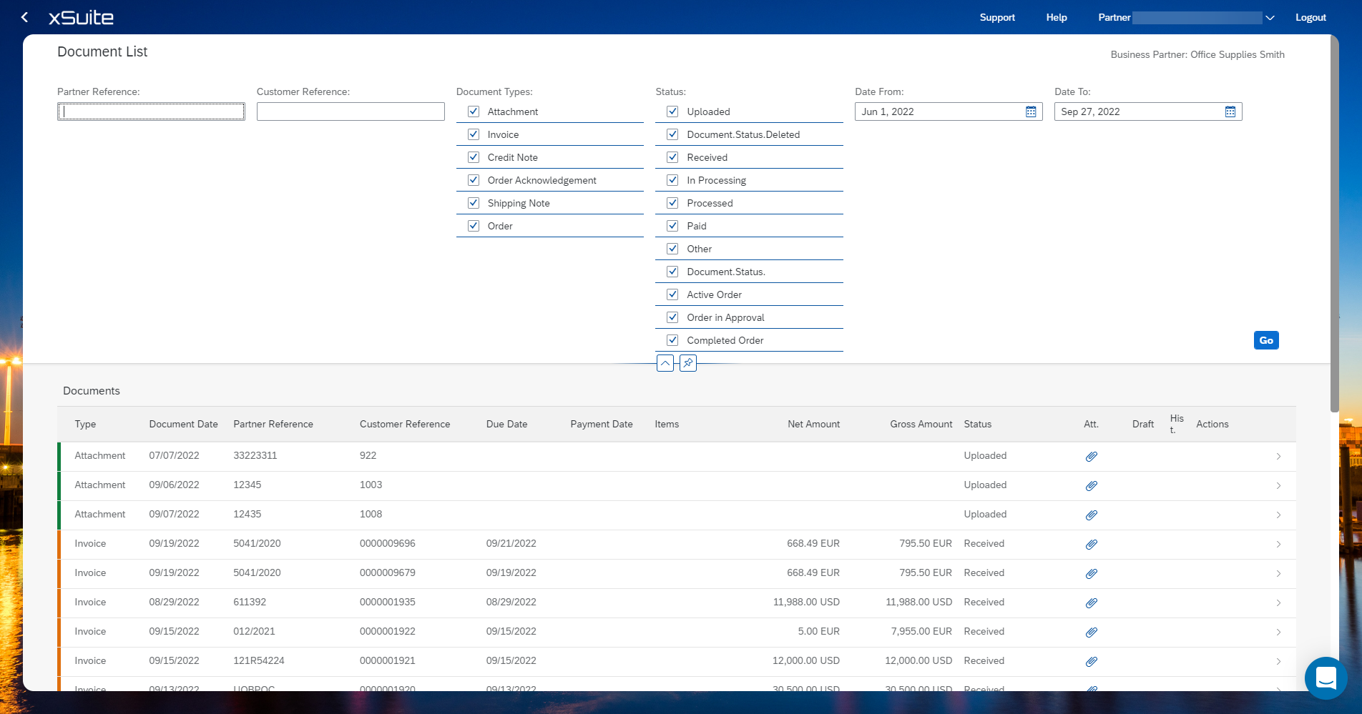
Task: Click attachment paperclip for invoice 611392
Action: click(1091, 603)
